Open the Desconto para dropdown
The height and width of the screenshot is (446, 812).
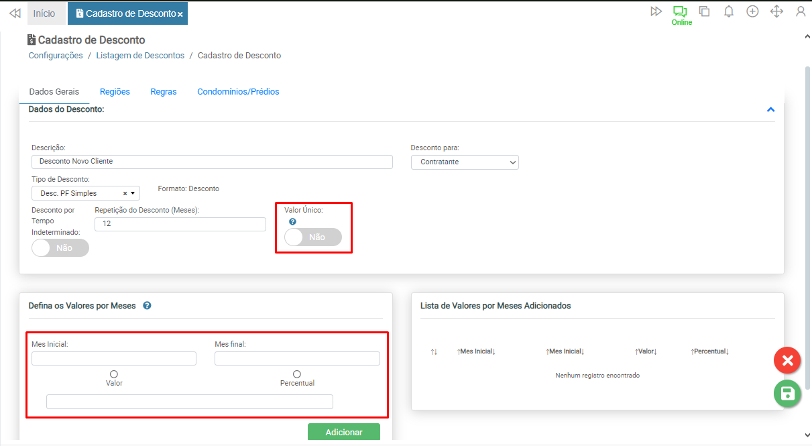[465, 162]
